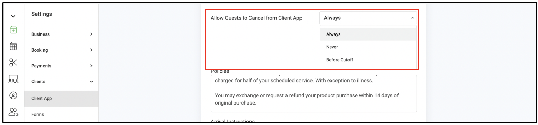The width and height of the screenshot is (538, 125).
Task: Expand the Booking settings section
Action: coord(61,50)
